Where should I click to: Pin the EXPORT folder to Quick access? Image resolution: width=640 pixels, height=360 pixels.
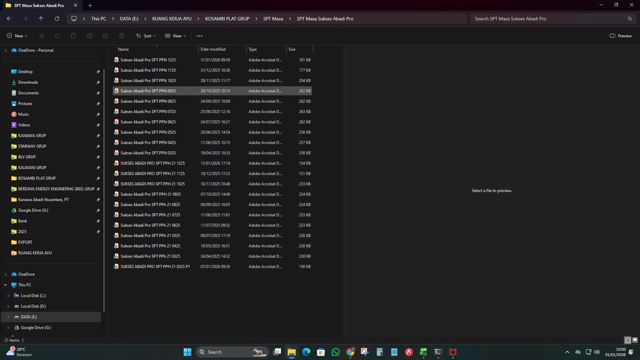point(98,242)
